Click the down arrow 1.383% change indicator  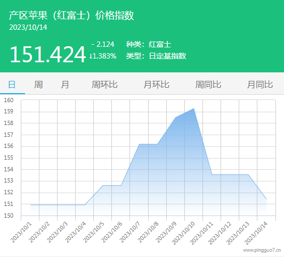click(103, 56)
